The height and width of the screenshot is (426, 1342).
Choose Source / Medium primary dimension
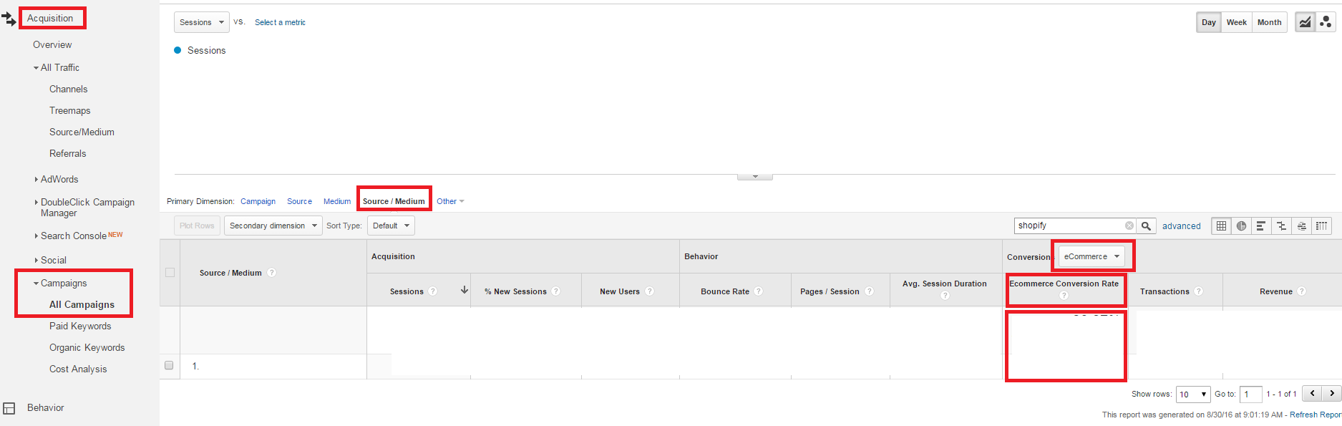394,201
